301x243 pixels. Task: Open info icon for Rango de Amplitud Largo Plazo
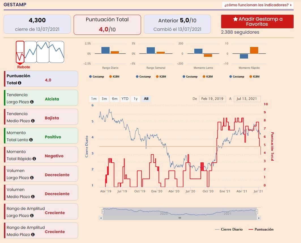(x=32, y=216)
